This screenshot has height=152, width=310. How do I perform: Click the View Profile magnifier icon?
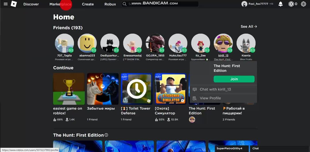[x=195, y=98]
